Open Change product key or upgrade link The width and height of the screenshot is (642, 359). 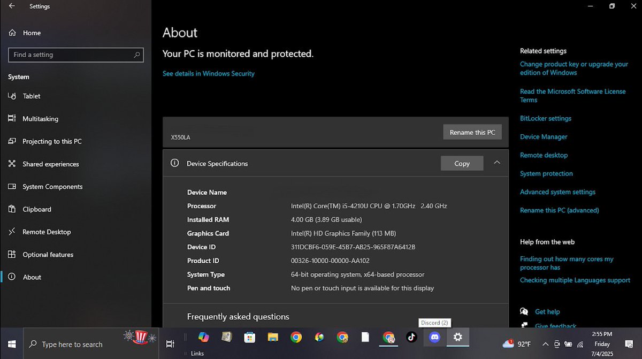pyautogui.click(x=574, y=68)
